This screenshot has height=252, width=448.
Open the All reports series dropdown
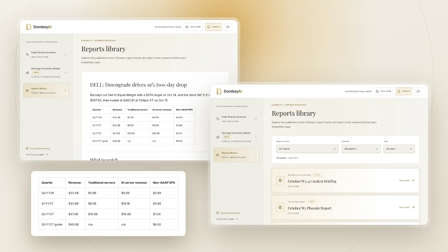307,149
